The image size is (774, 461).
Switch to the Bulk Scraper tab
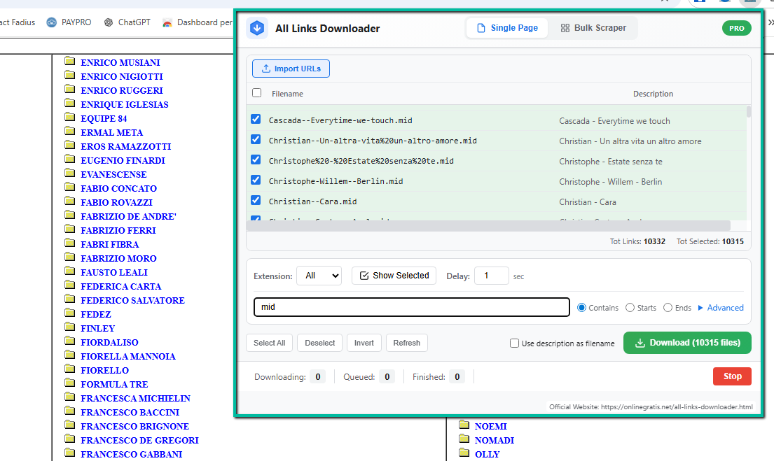click(x=593, y=28)
